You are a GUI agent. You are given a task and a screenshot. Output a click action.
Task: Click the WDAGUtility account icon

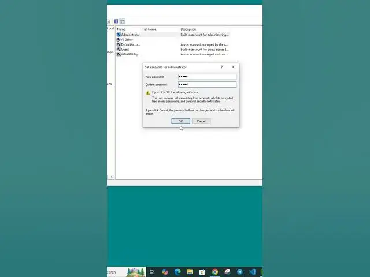pyautogui.click(x=119, y=54)
